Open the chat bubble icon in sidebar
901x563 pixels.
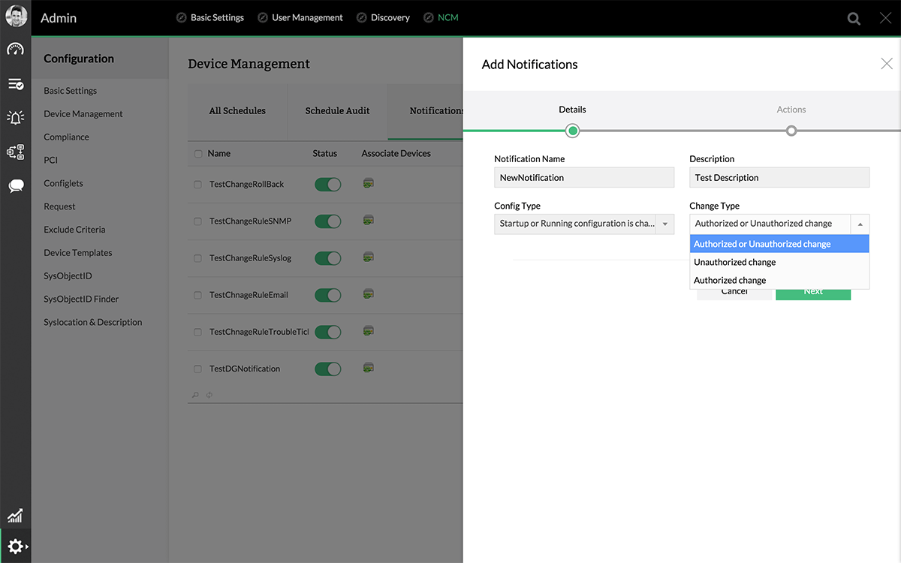click(x=15, y=186)
